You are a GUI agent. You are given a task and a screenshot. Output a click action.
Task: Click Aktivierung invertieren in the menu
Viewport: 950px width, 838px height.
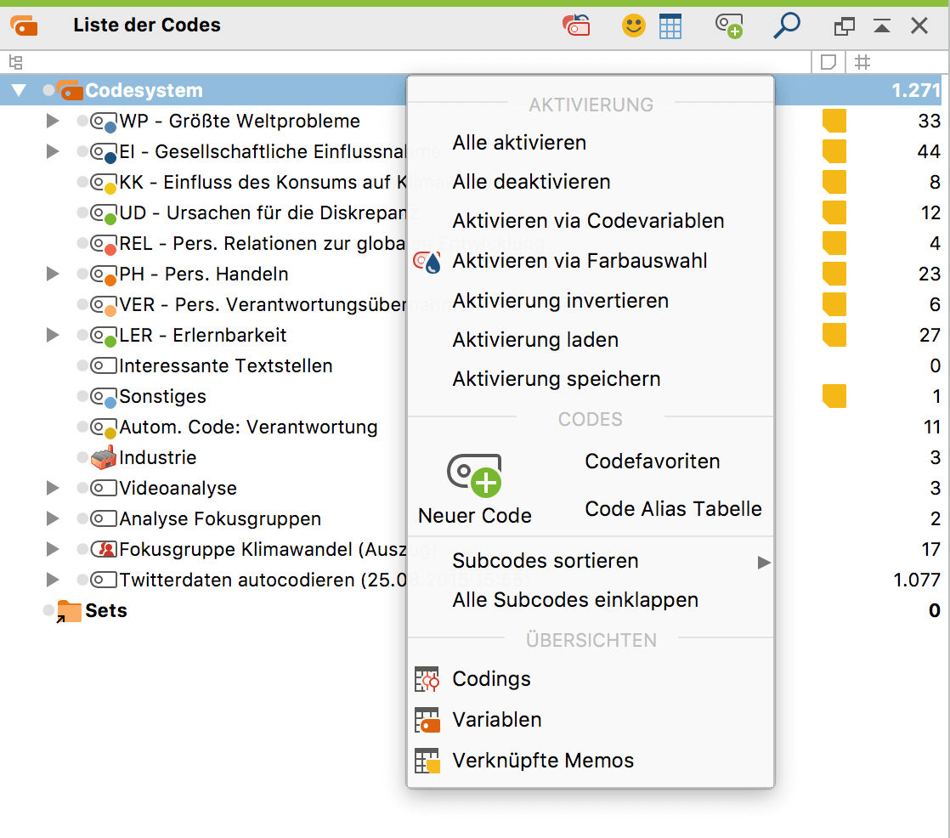559,301
